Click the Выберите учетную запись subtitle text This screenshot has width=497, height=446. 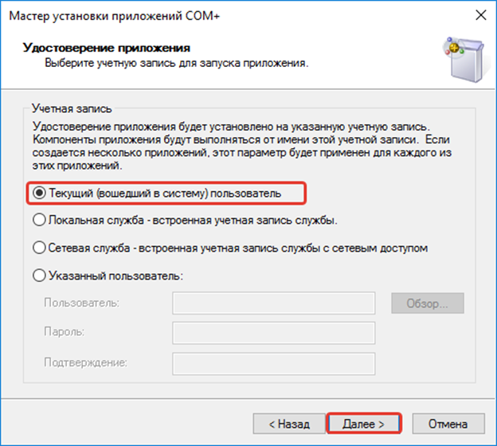coord(177,63)
